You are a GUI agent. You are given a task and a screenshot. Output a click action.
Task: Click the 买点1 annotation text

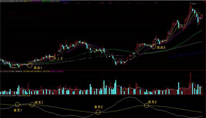click(38, 68)
